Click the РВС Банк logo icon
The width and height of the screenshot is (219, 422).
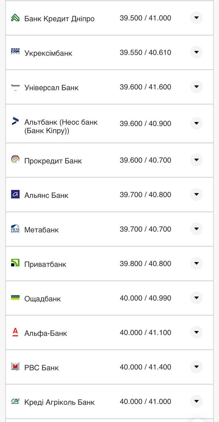tap(15, 366)
